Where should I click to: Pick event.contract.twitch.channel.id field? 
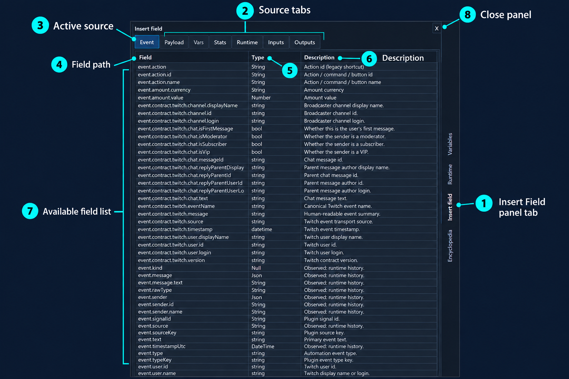click(x=286, y=113)
